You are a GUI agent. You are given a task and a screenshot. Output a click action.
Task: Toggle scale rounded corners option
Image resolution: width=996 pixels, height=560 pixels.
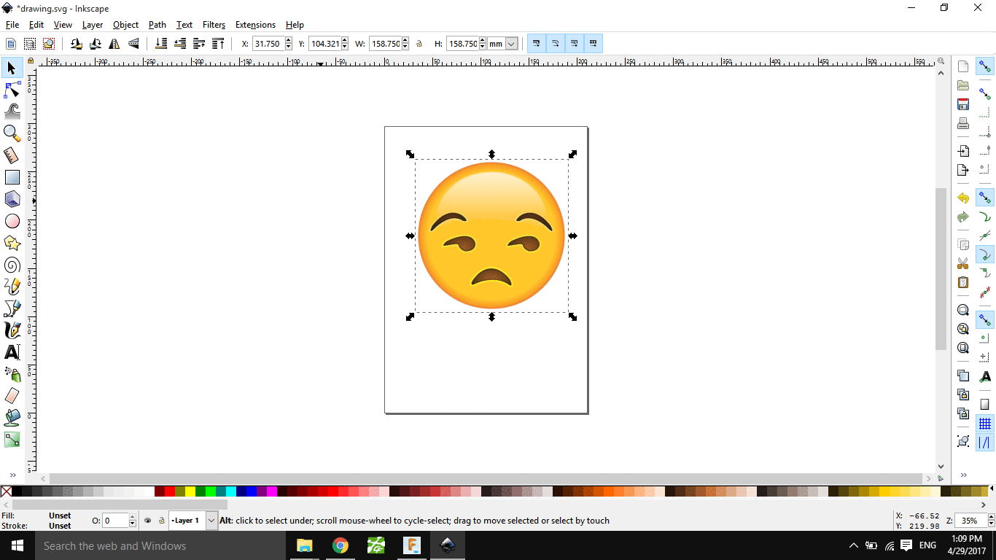[555, 44]
